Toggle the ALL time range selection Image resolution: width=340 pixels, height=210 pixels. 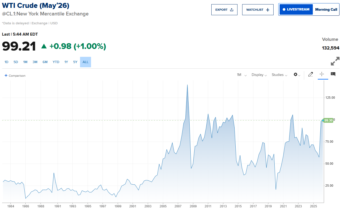(86, 62)
